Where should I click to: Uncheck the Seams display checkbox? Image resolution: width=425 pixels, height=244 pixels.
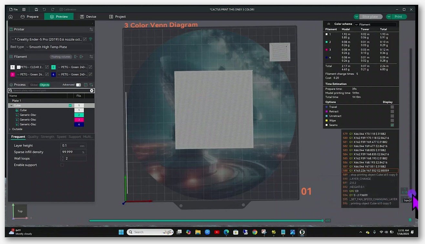pyautogui.click(x=392, y=125)
